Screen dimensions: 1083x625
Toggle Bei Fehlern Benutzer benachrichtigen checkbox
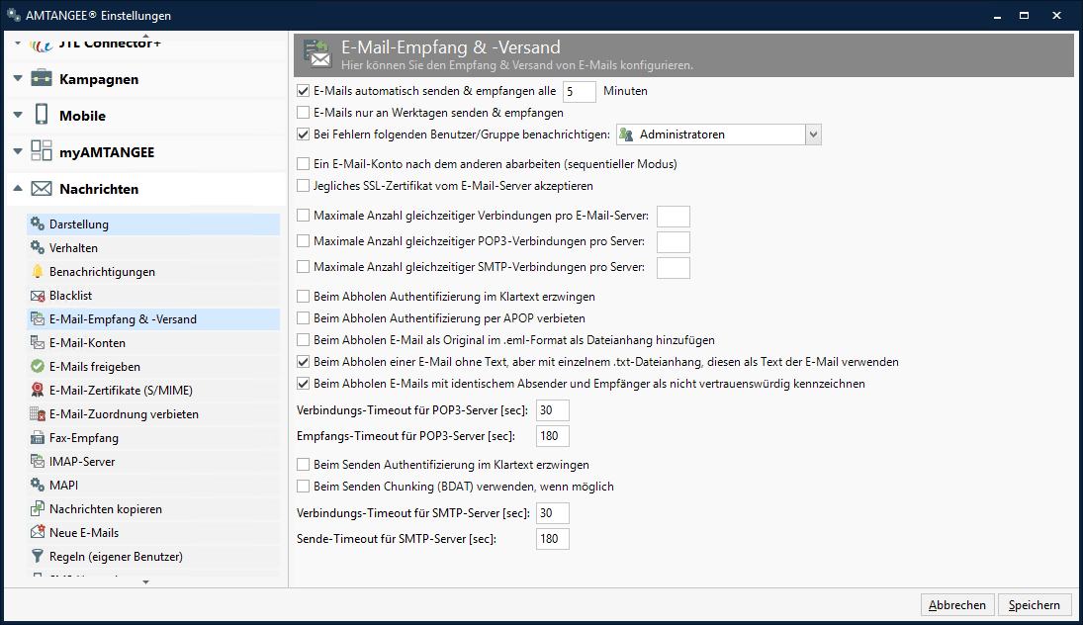(303, 134)
